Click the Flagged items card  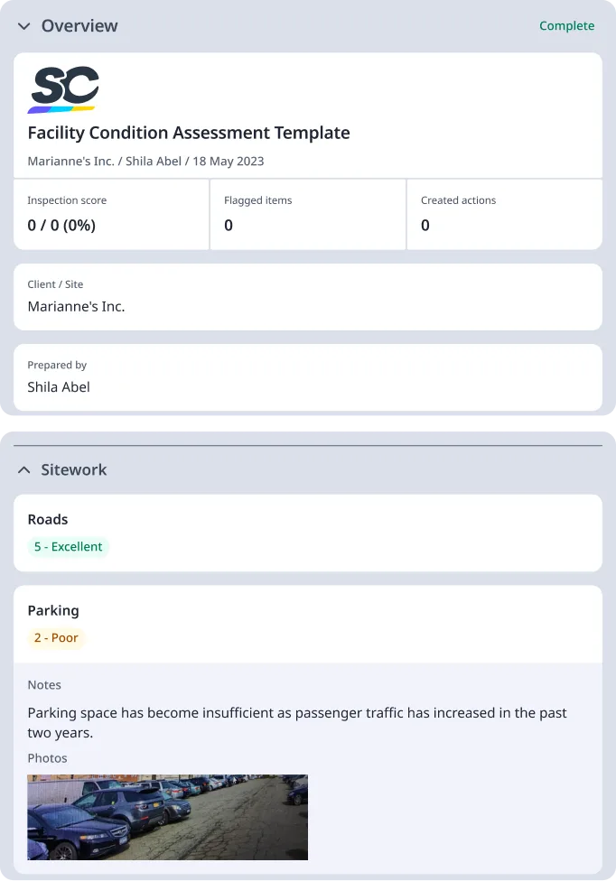[x=307, y=214]
